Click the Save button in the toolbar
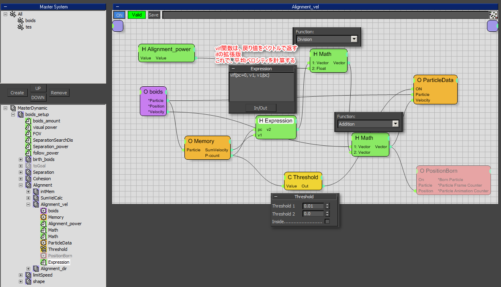Viewport: 501px width, 287px height. [153, 15]
